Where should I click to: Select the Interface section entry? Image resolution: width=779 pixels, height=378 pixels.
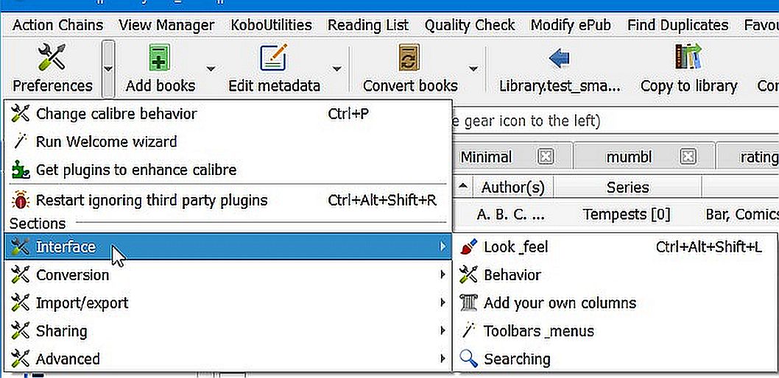tap(228, 246)
